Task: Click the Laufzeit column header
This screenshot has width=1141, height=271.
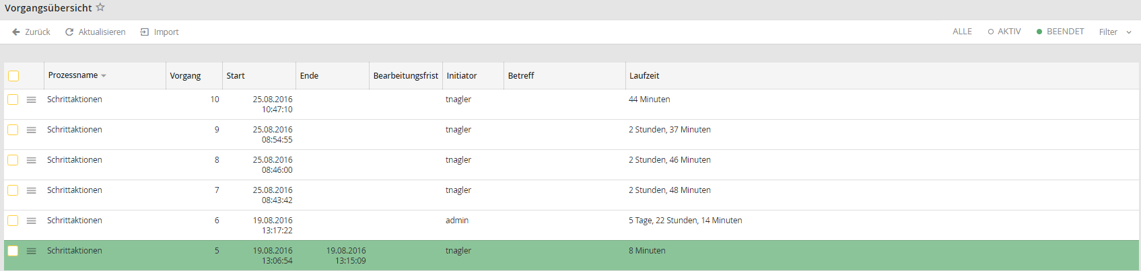Action: tap(644, 76)
